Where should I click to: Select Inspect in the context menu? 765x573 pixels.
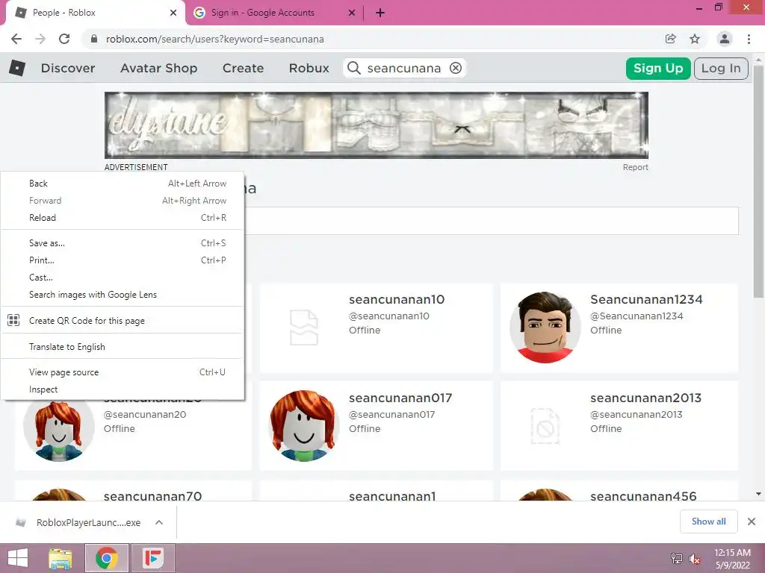tap(122, 389)
